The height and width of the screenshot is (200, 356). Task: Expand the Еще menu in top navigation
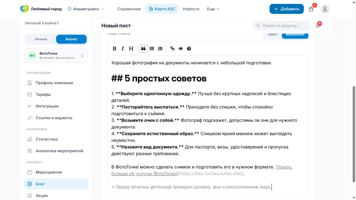[x=213, y=9]
